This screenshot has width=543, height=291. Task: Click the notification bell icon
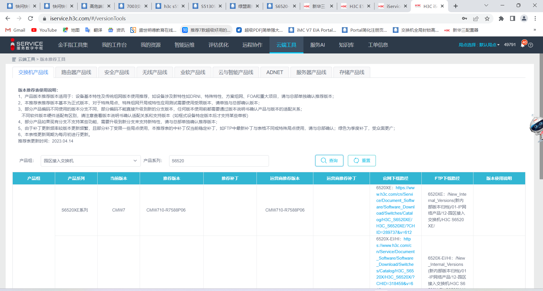click(523, 45)
